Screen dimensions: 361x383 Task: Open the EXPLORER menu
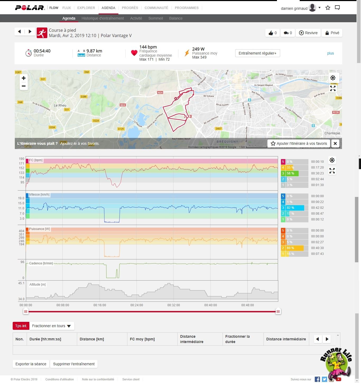point(86,8)
